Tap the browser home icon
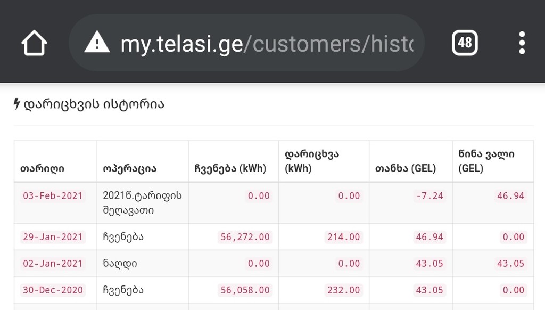This screenshot has height=310, width=545. tap(35, 43)
